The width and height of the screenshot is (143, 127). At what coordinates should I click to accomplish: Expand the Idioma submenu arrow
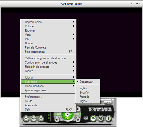[x=74, y=77]
